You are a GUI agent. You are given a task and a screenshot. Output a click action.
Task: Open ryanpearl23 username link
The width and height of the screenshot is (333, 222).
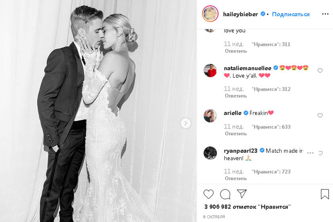[x=241, y=151]
